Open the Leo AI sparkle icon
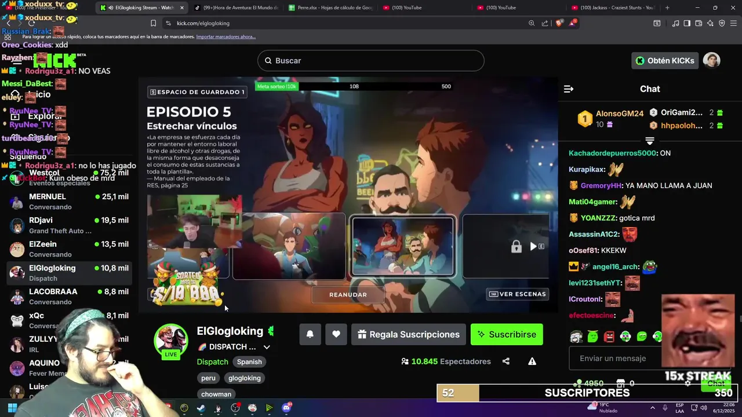This screenshot has width=742, height=417. [710, 23]
